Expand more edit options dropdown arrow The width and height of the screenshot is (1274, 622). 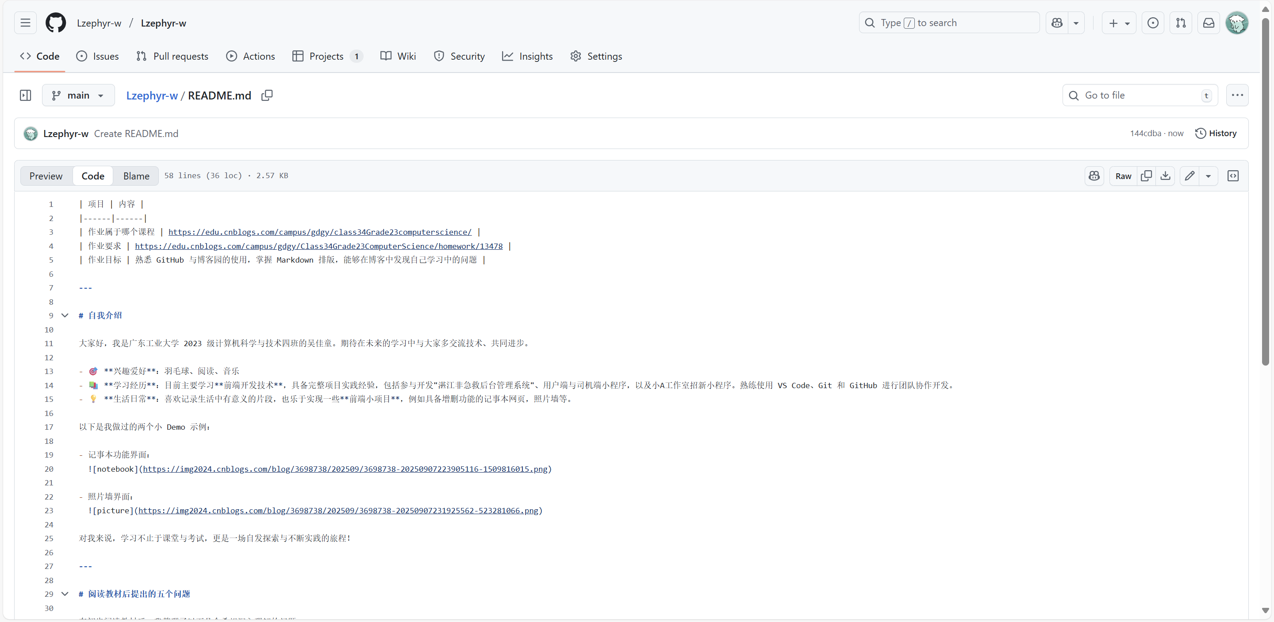1208,176
